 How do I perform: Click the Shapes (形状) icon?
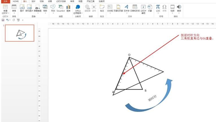pos(53,7)
